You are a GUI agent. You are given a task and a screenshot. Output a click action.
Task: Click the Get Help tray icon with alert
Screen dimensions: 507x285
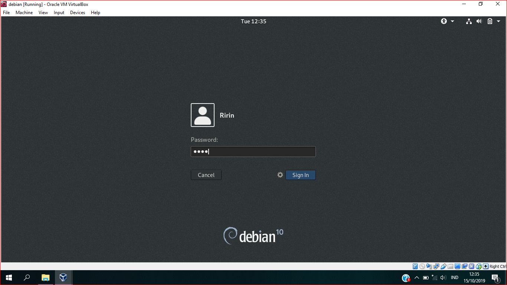[406, 278]
